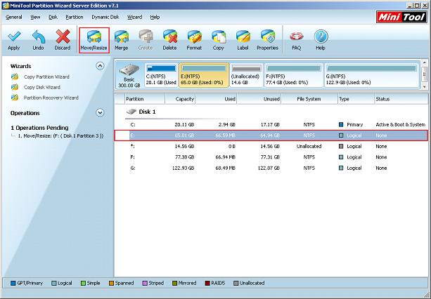Select C:(NTFS) block in disk map
The height and width of the screenshot is (299, 431).
point(161,75)
